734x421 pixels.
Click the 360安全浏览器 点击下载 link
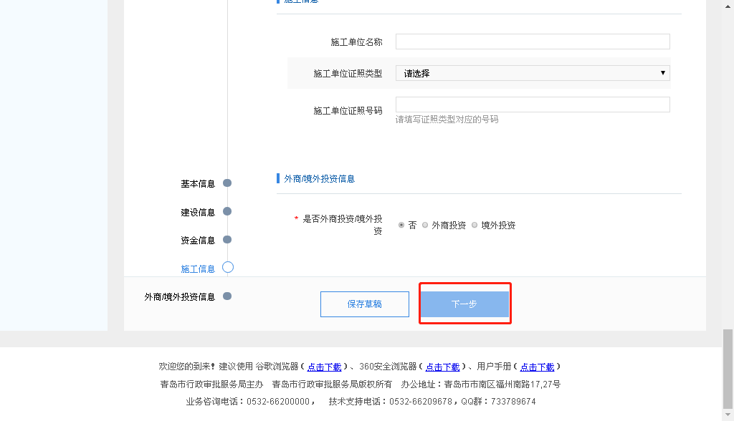(442, 367)
